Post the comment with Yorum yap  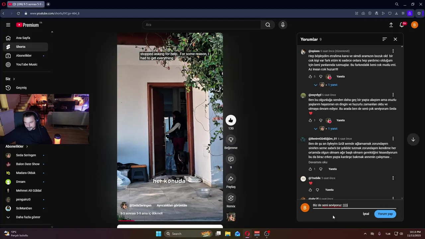click(x=385, y=214)
